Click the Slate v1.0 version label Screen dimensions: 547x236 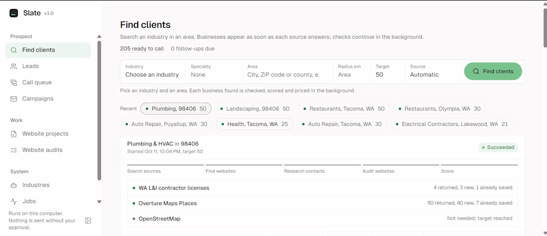click(x=49, y=13)
